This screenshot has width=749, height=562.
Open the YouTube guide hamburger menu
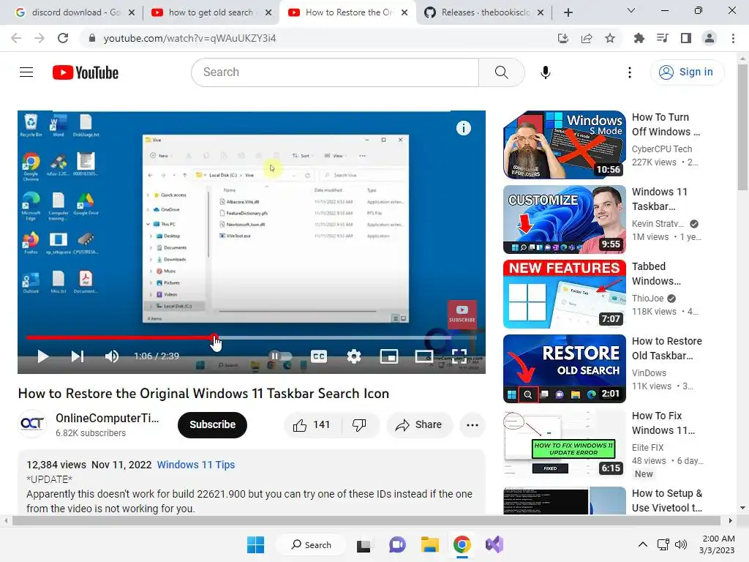click(26, 72)
